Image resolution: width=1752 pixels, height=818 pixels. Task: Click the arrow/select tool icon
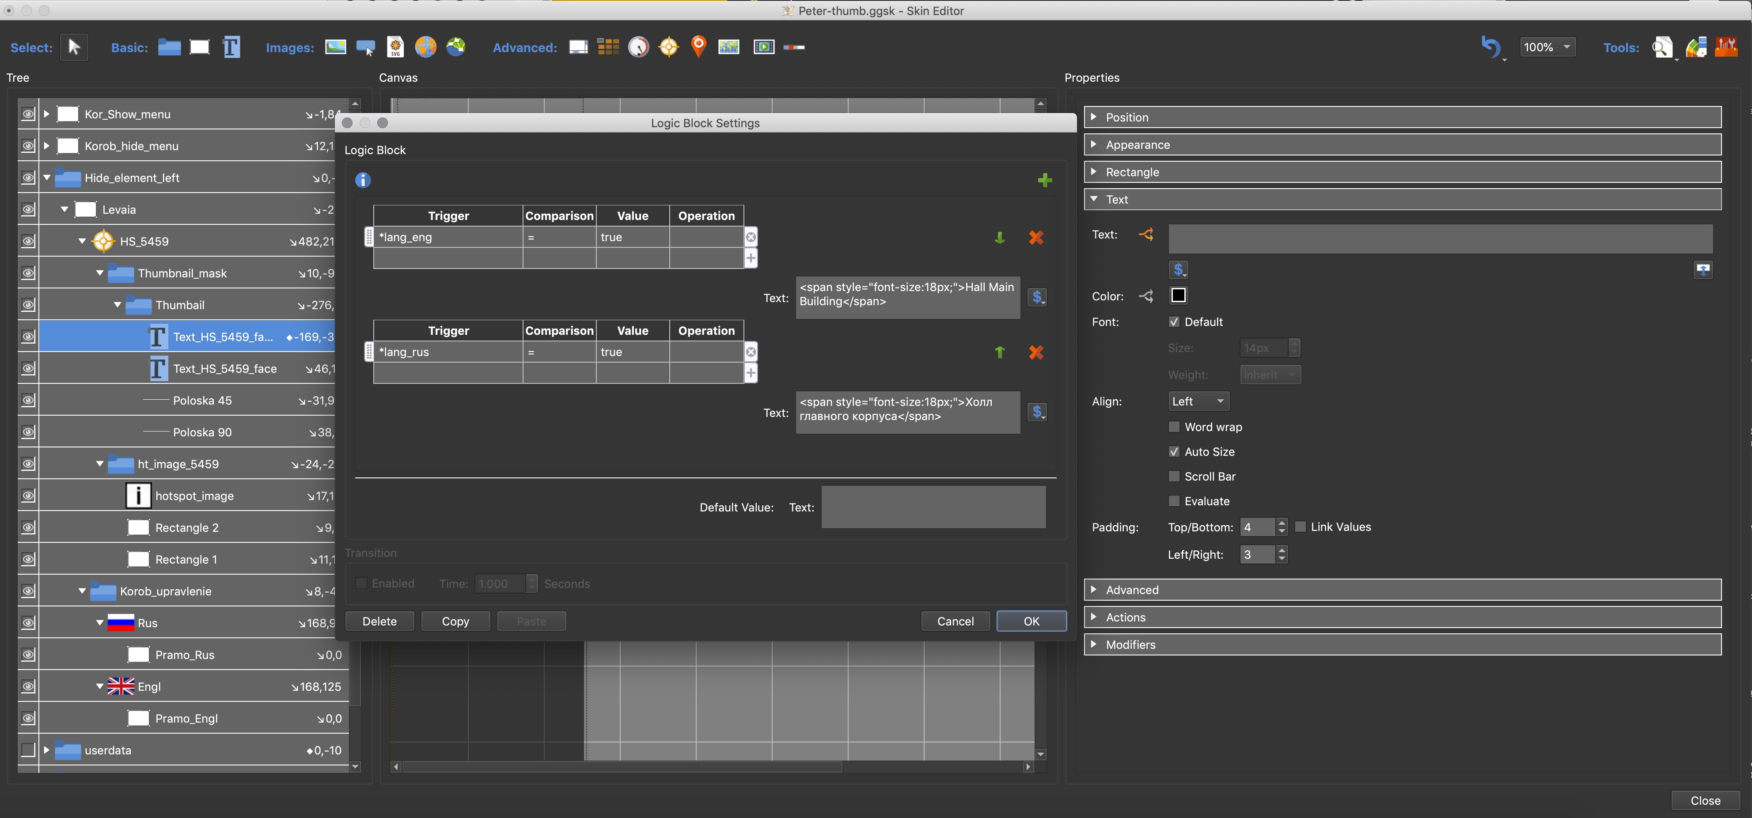point(74,46)
